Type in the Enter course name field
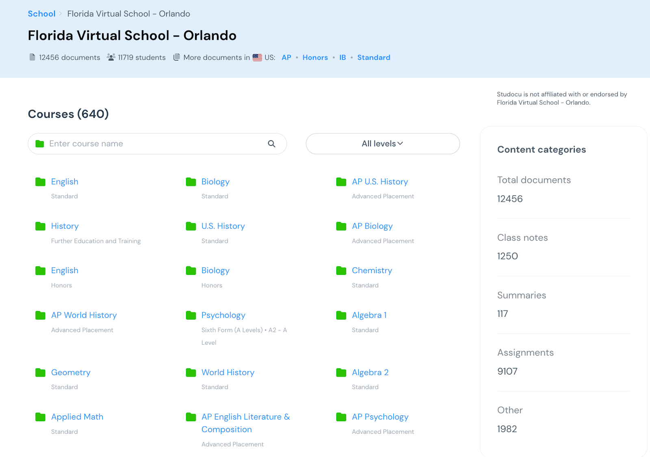Image resolution: width=650 pixels, height=457 pixels. (x=154, y=144)
